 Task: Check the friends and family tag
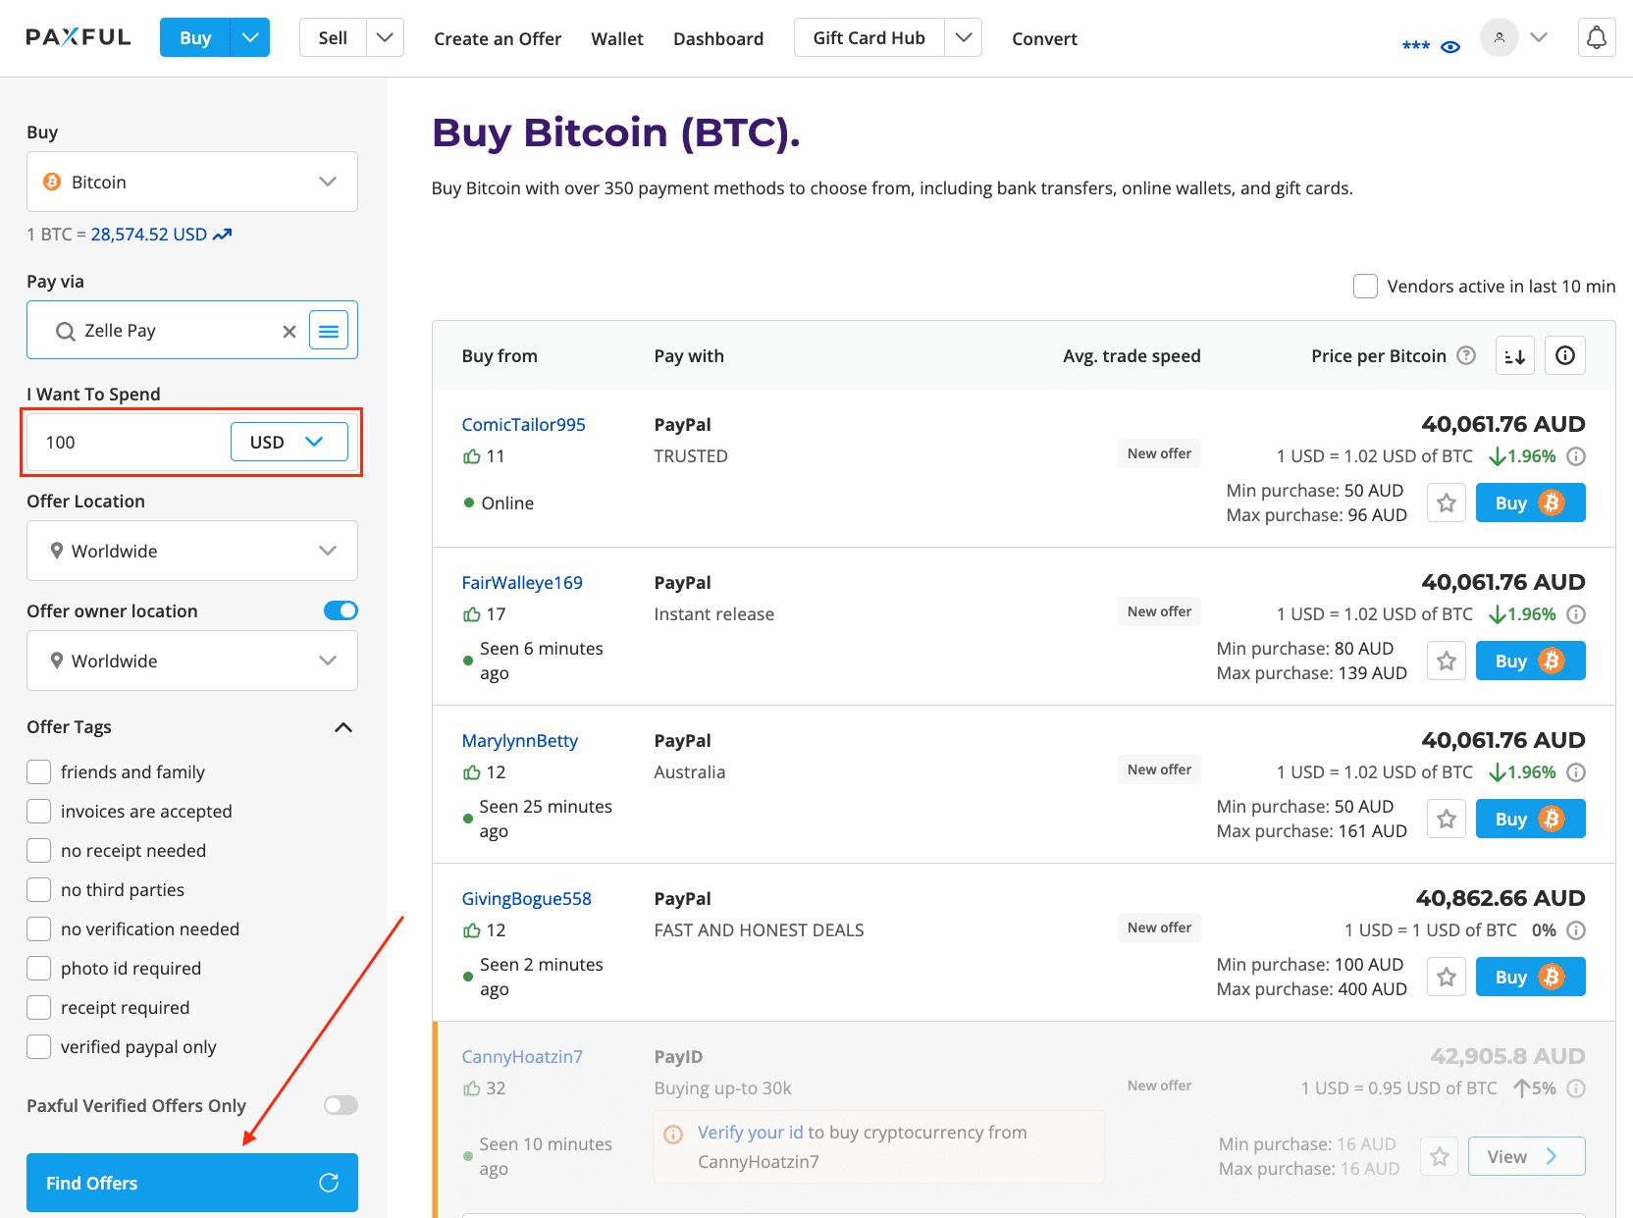[39, 772]
